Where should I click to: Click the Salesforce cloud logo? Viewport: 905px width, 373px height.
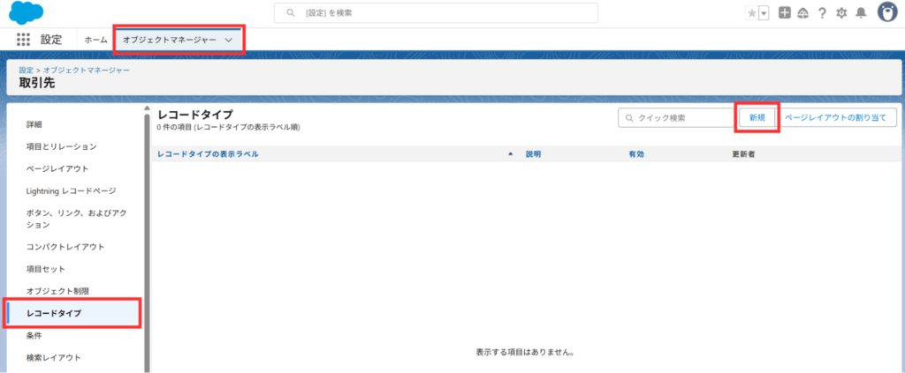pos(27,12)
